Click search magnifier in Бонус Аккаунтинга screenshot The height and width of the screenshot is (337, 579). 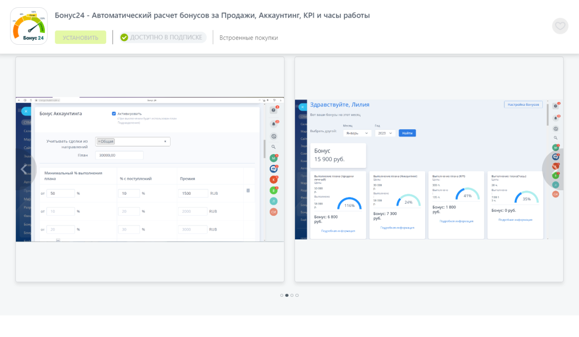tap(273, 147)
